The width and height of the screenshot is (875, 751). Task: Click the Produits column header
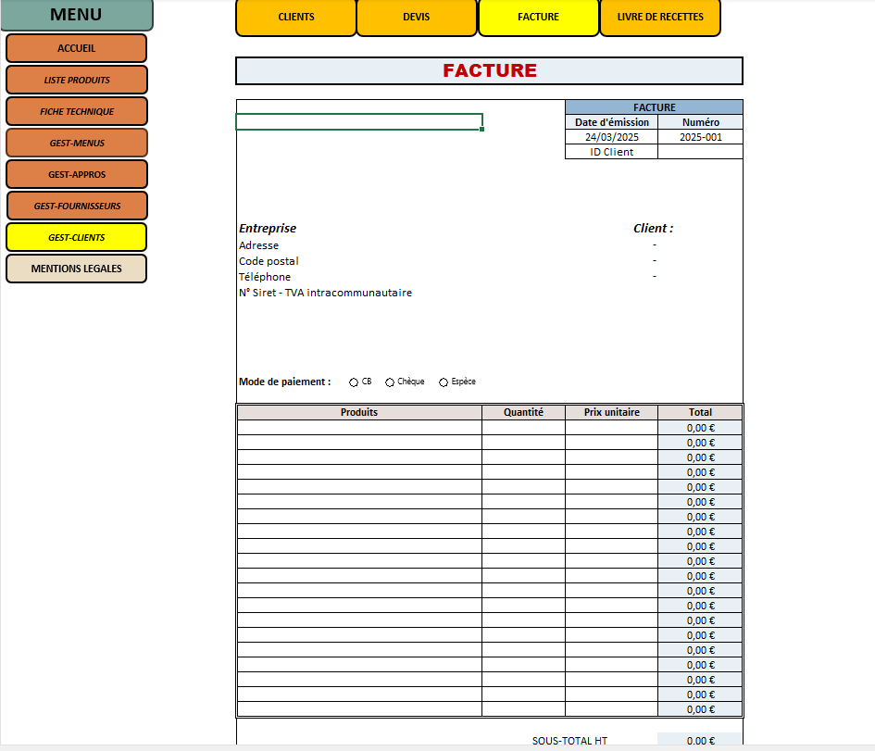(359, 412)
